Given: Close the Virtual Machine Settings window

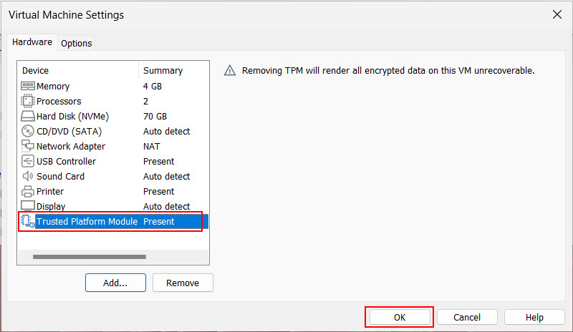Looking at the screenshot, I should coord(557,14).
